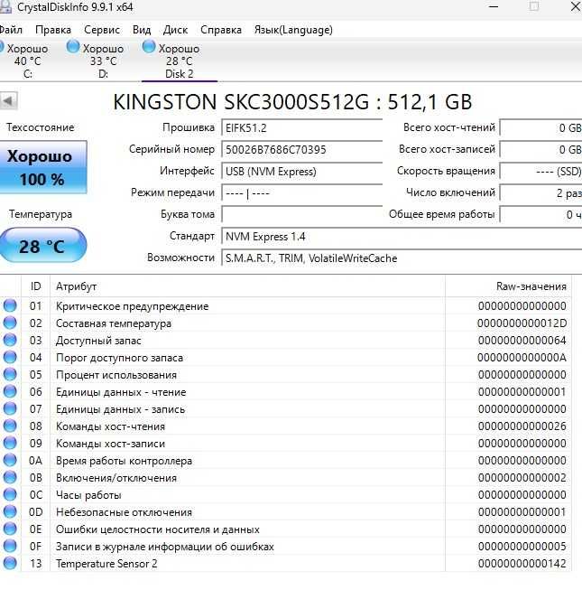Select the C: drive tab at 40 °C

(x=27, y=61)
